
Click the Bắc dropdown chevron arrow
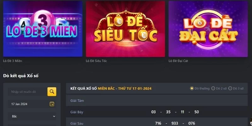pos(54,116)
